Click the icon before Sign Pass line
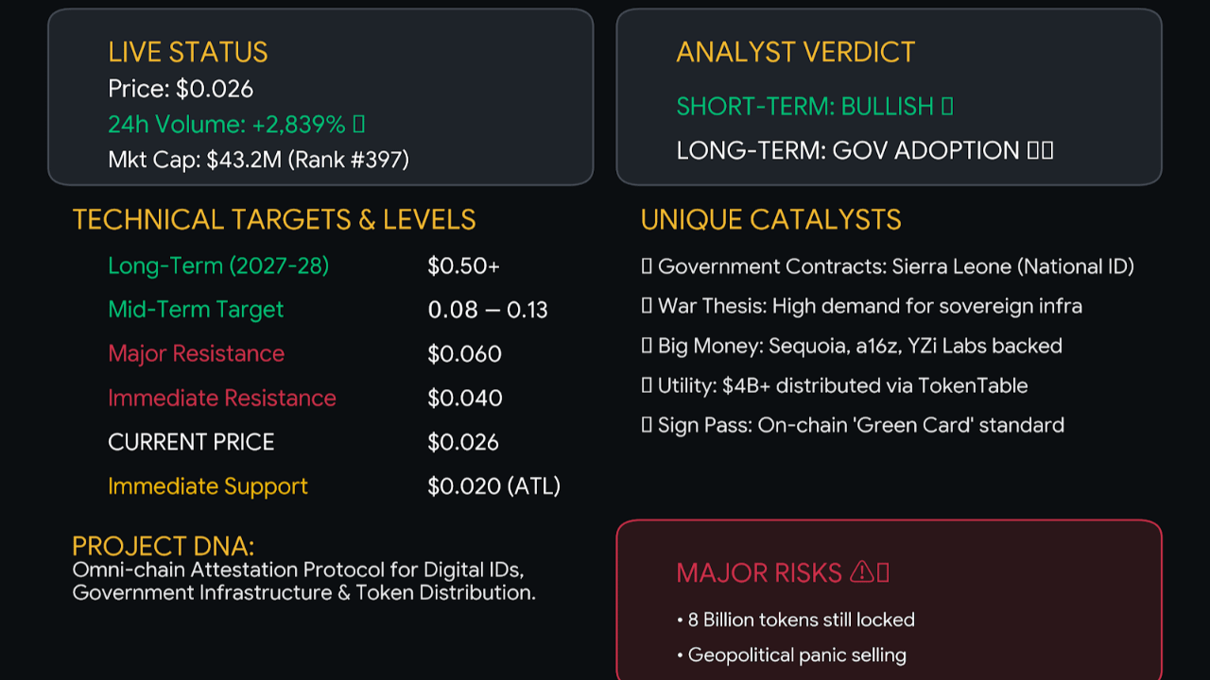Viewport: 1210px width, 680px height. click(x=647, y=426)
